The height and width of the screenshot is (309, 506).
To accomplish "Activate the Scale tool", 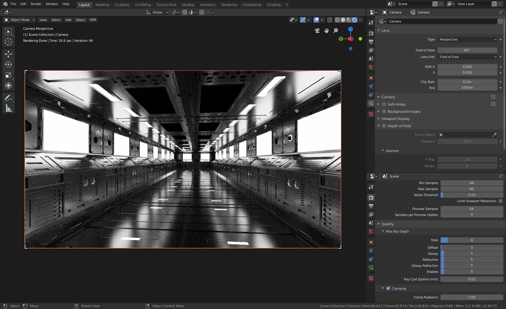I will [8, 75].
